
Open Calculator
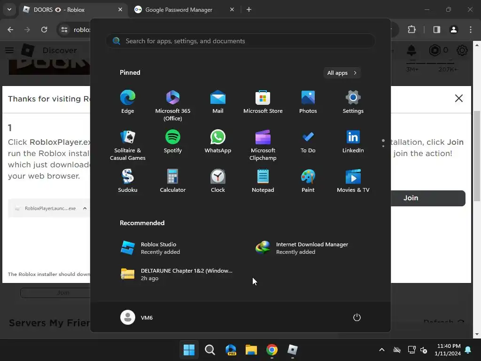pos(173,181)
